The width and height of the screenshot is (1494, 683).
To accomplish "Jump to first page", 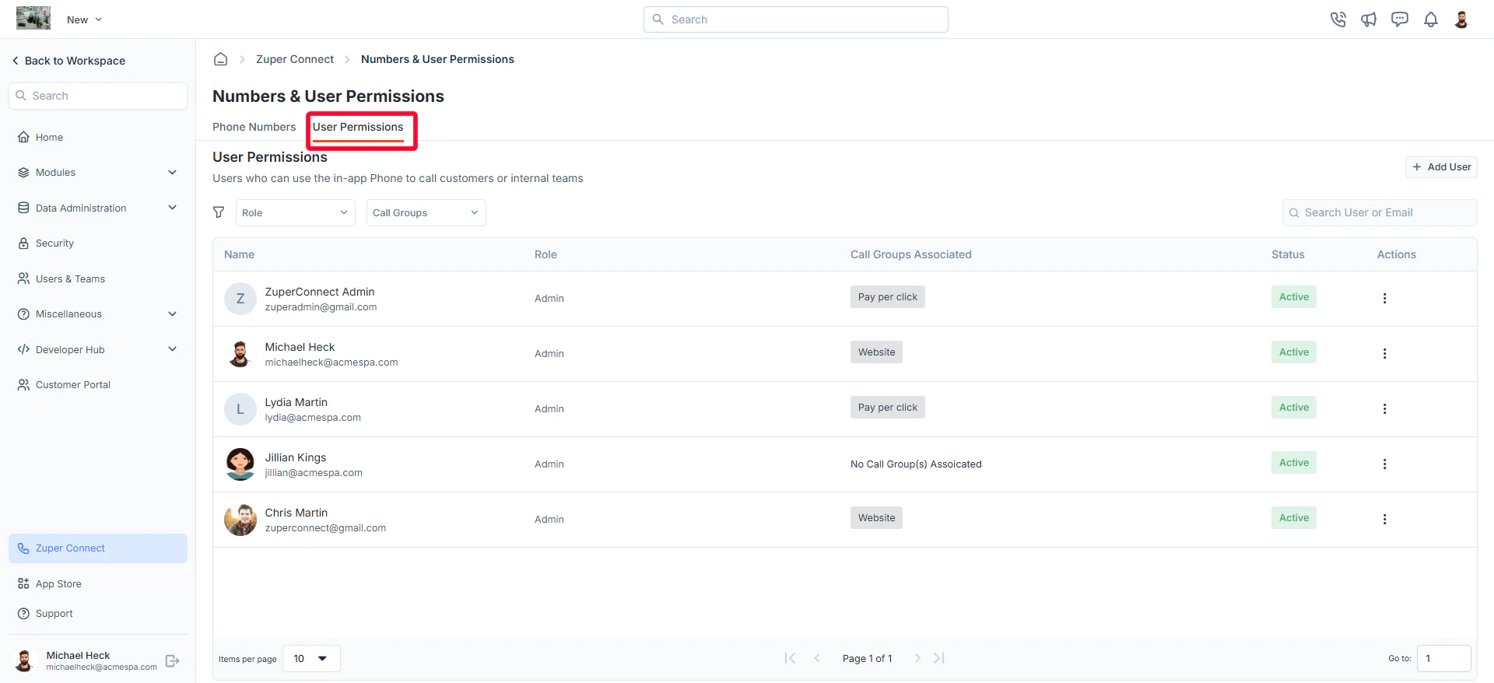I will [x=790, y=658].
